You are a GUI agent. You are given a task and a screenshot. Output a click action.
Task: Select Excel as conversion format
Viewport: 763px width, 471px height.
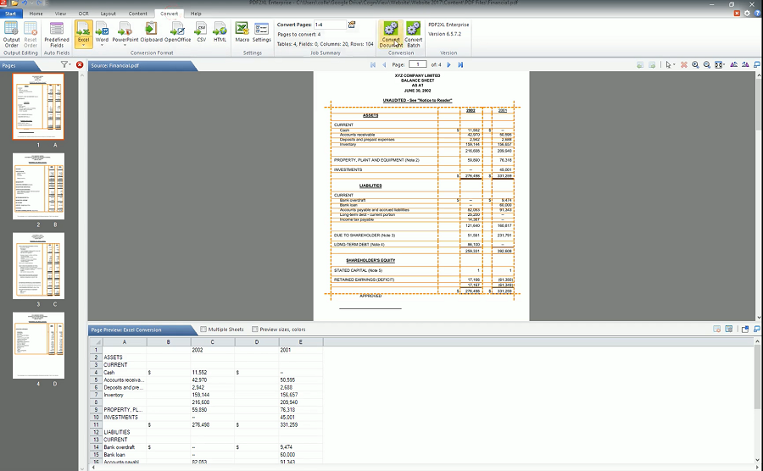83,31
